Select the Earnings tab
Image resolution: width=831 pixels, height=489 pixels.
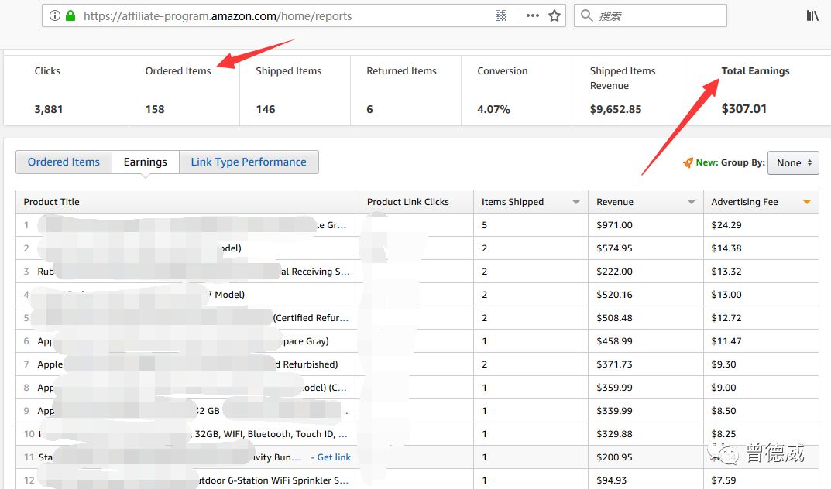point(146,162)
